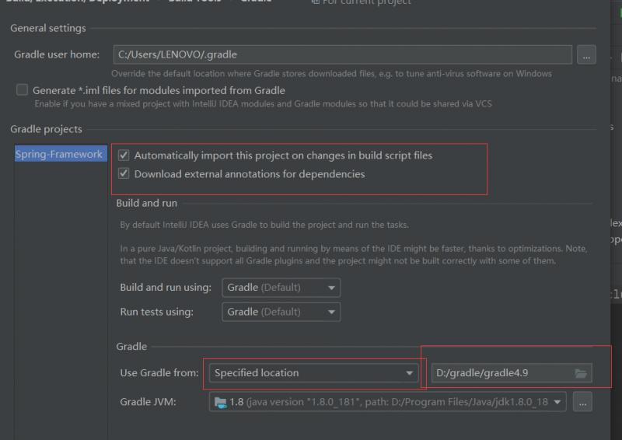This screenshot has width=622, height=440.
Task: Click the JDK folder icon in Gradle JVM
Action: coord(220,403)
